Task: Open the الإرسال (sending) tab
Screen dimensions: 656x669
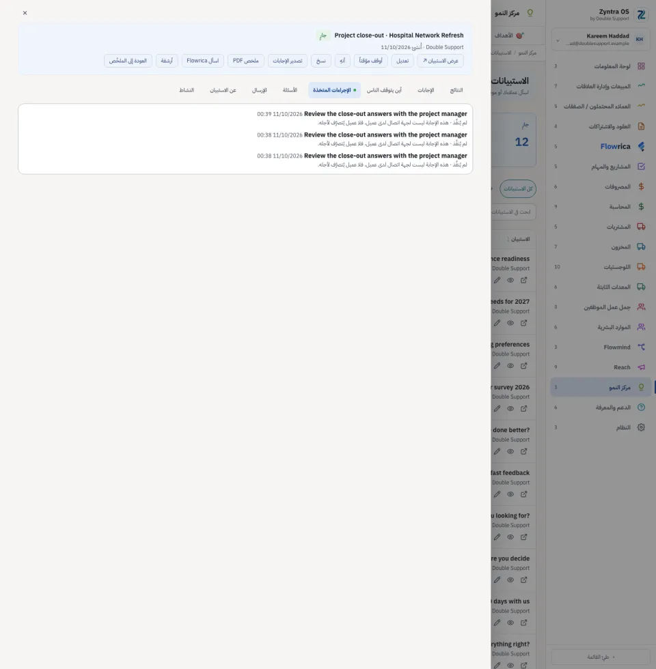Action: (x=259, y=90)
